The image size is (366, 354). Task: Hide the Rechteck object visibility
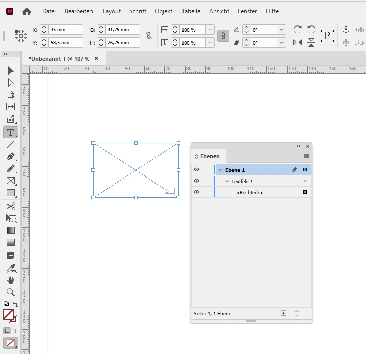point(196,192)
